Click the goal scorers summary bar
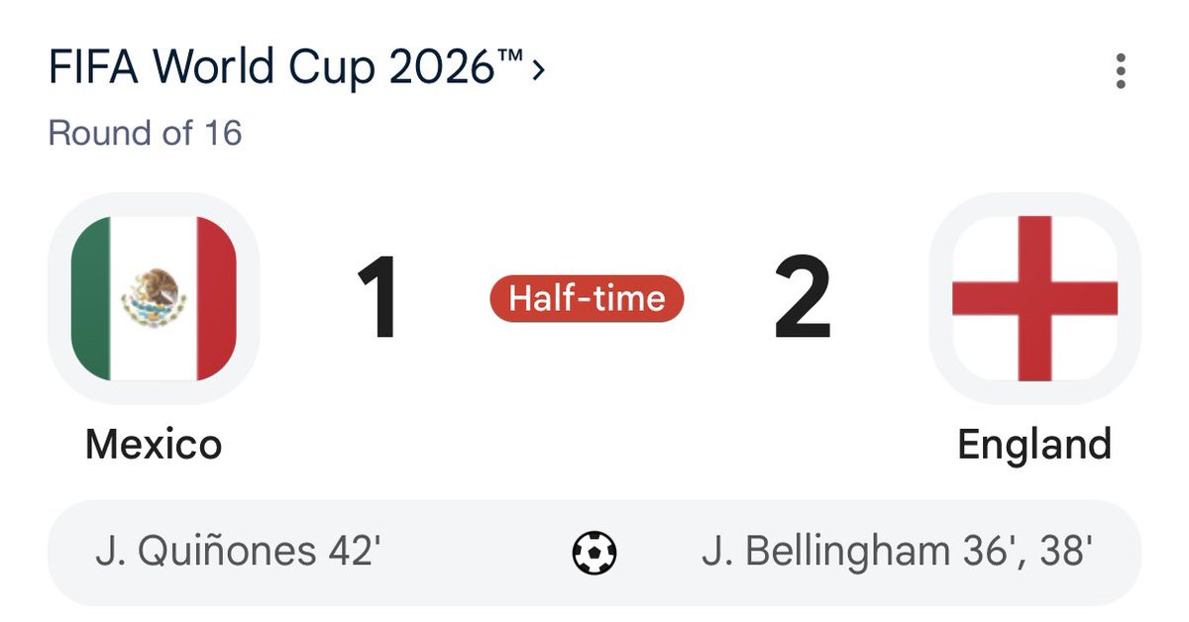Image resolution: width=1189 pixels, height=622 pixels. pyautogui.click(x=594, y=553)
